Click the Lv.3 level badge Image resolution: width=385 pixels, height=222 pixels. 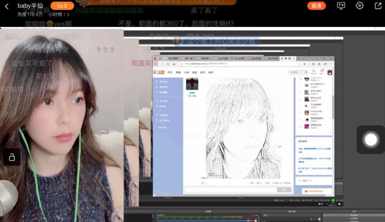[62, 6]
